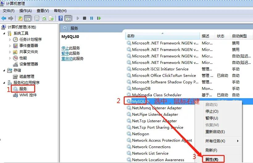This screenshot has height=163, width=253.
Task: Choose 属性(R) in the context menu
Action: point(212,159)
